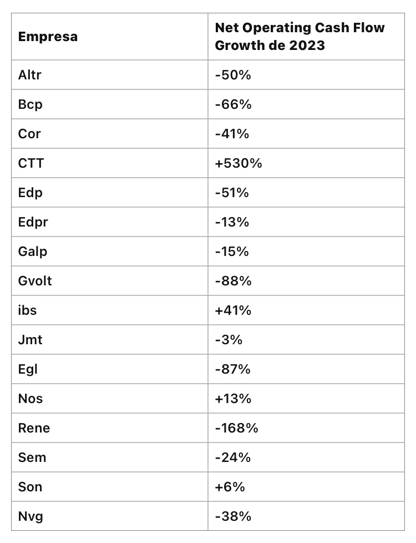
Task: Select the ibs company cell
Action: pos(27,310)
